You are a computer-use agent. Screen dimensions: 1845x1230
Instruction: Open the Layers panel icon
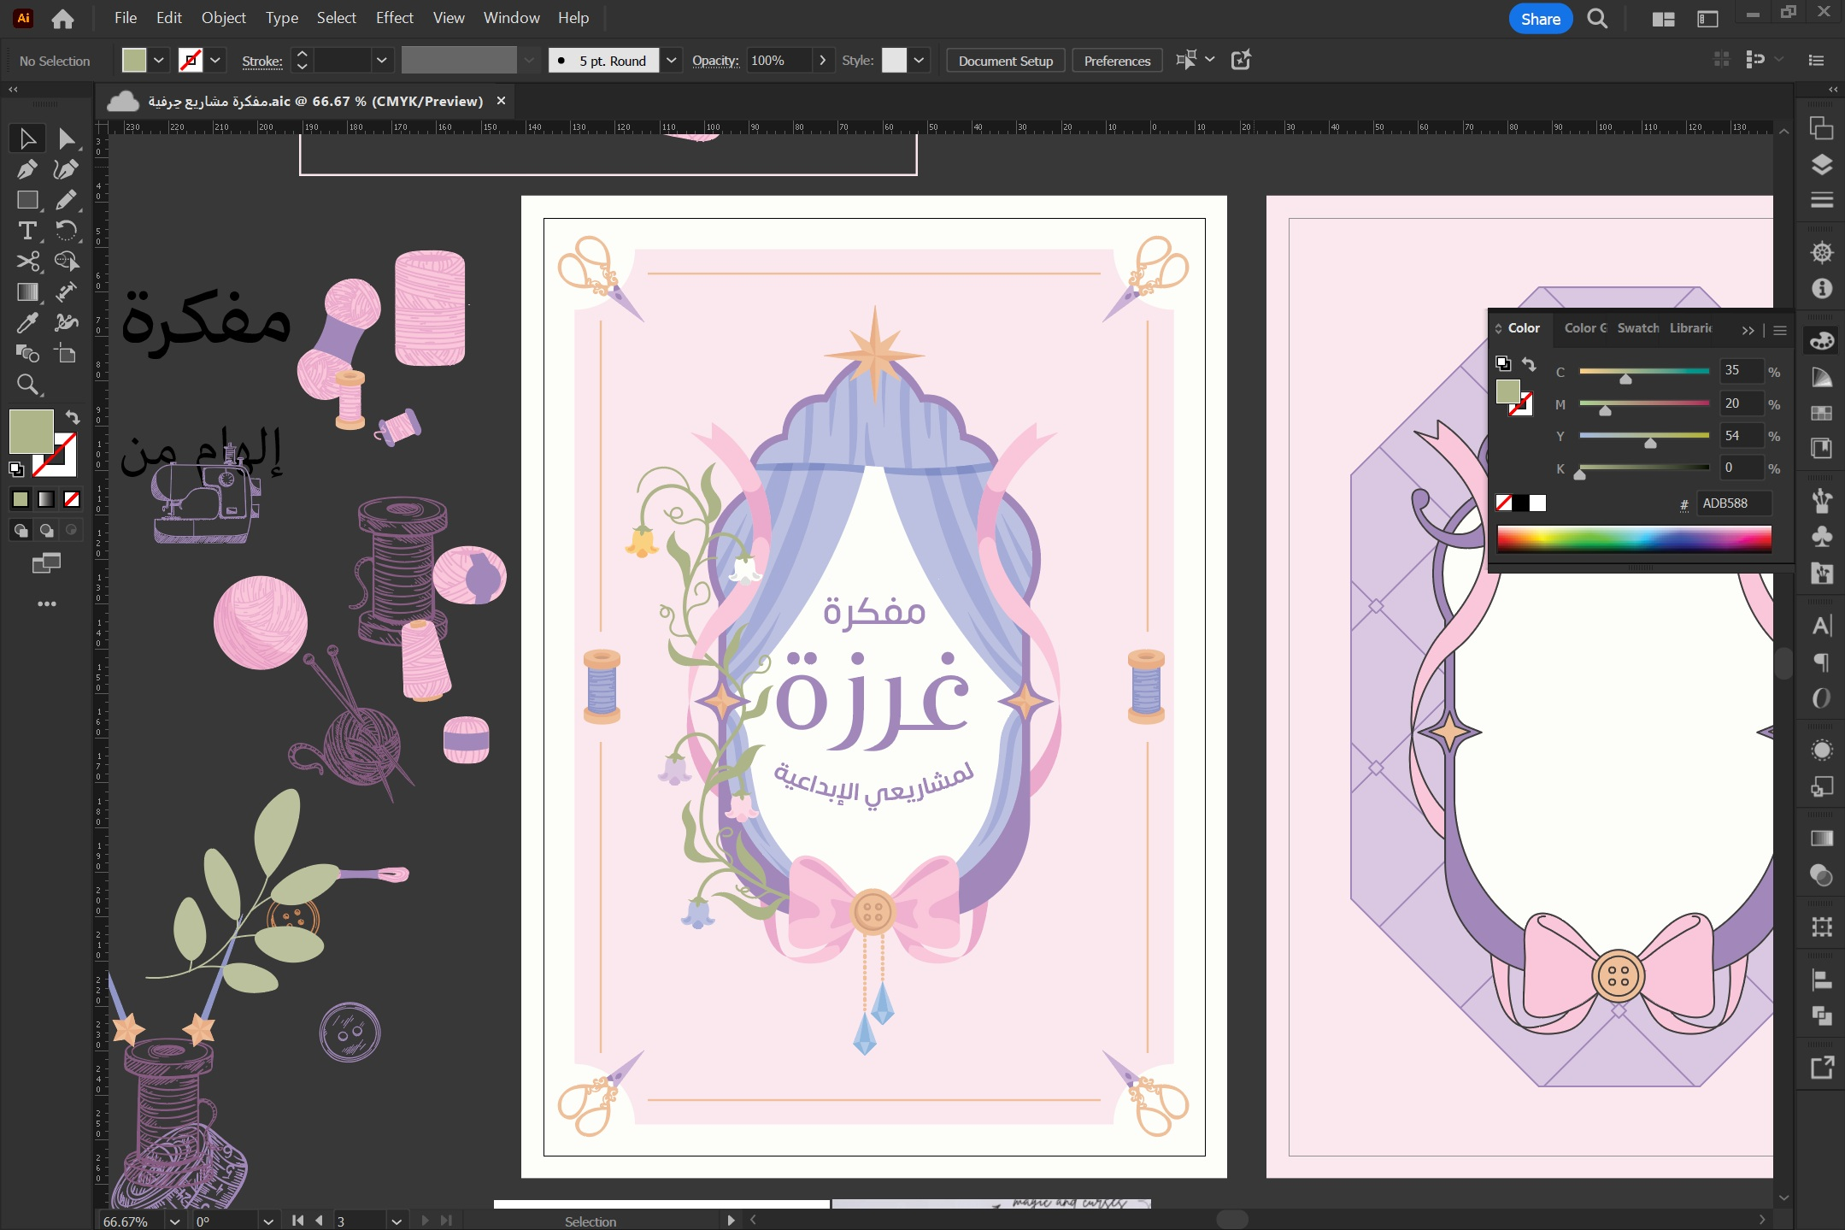click(1822, 165)
